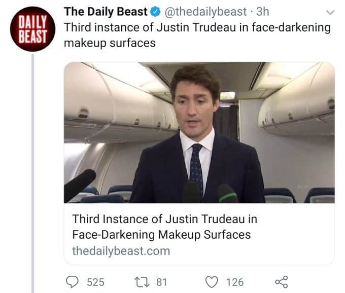The image size is (345, 293).
Task: Click the thedailybeast.com domain link
Action: [x=121, y=250]
